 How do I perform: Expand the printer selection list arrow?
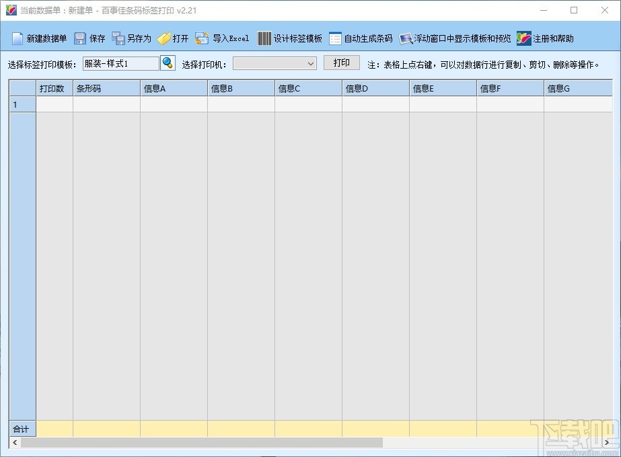pyautogui.click(x=312, y=63)
